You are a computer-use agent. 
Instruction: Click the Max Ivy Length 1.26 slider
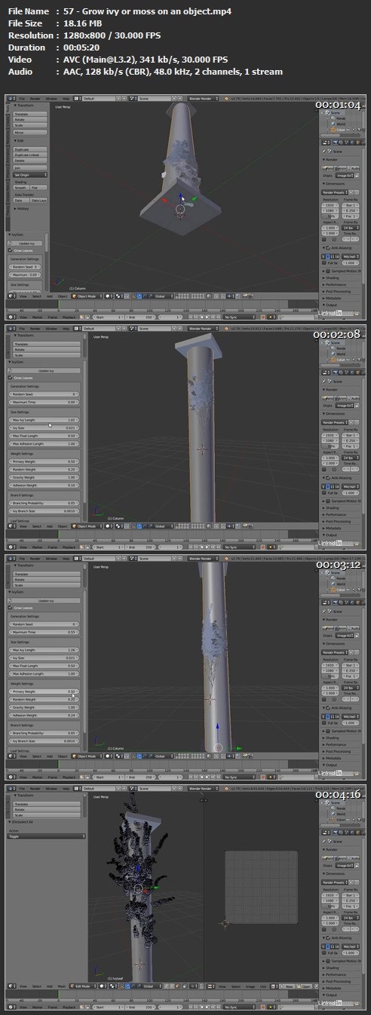pyautogui.click(x=44, y=649)
